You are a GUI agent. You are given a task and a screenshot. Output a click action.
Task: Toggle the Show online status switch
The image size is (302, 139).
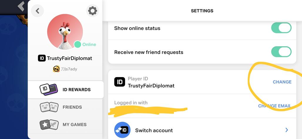click(281, 28)
